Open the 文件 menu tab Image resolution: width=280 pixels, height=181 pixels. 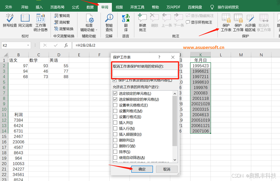coord(8,7)
